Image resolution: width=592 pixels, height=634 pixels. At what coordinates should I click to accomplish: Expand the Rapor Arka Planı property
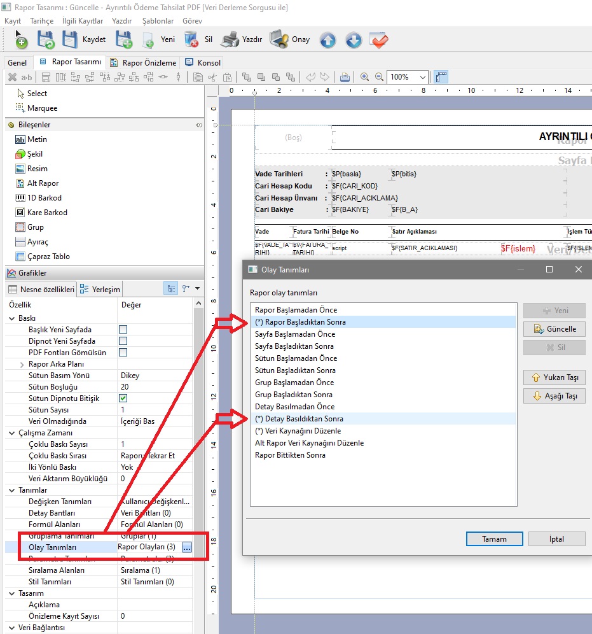tap(22, 364)
